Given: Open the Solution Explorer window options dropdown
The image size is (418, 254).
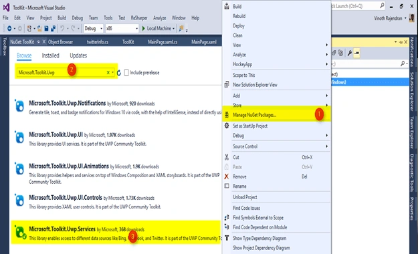Looking at the screenshot, I should [396, 42].
